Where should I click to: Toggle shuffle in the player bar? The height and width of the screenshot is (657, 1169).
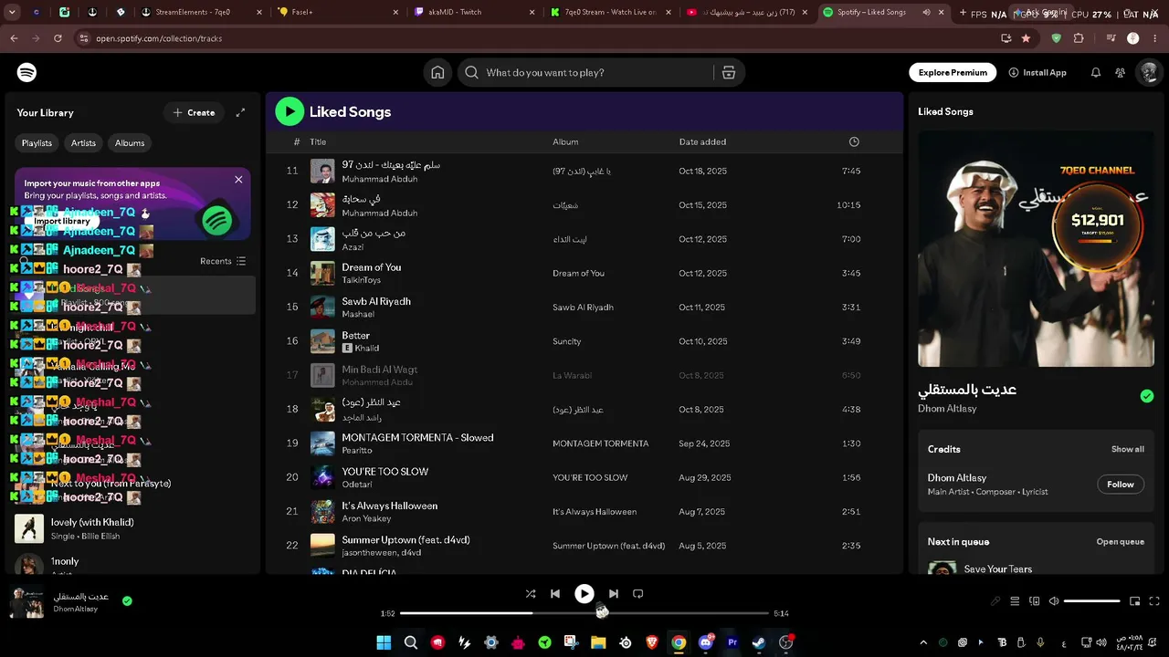(x=531, y=593)
